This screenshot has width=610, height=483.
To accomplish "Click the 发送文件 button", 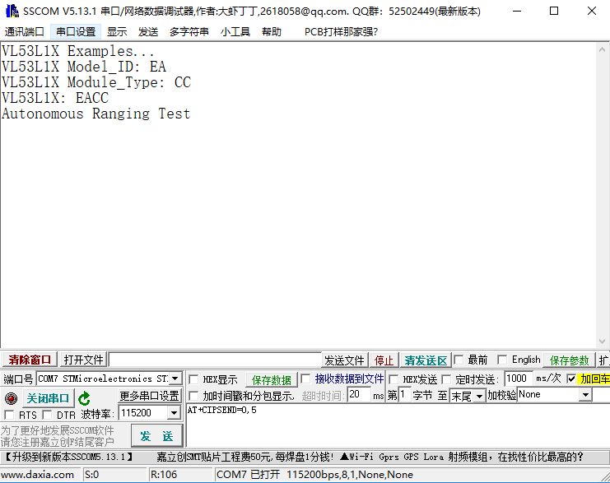I will 344,360.
